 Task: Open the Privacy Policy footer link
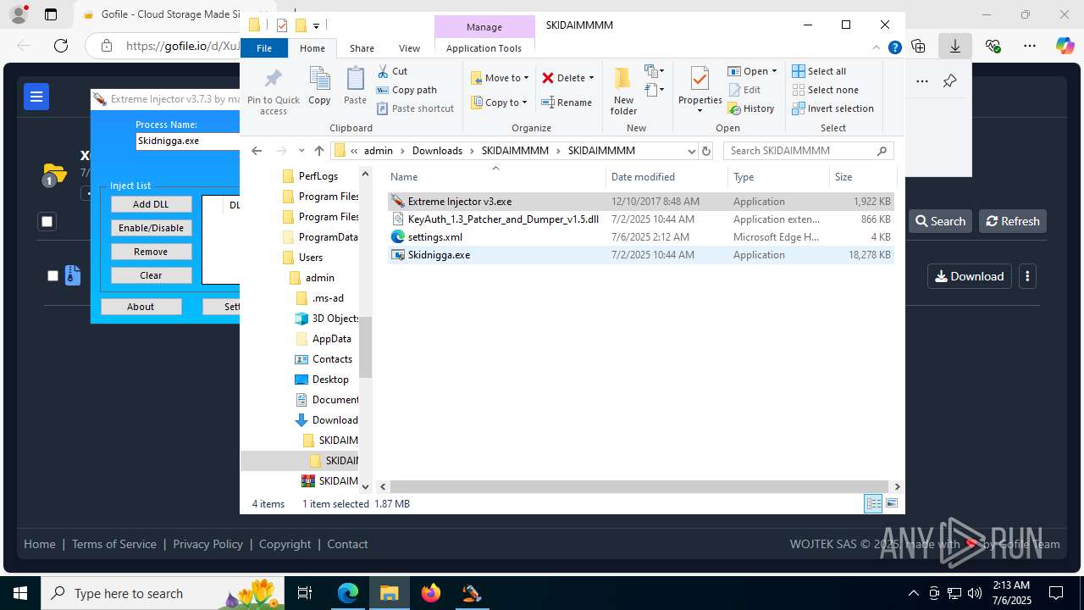point(207,544)
